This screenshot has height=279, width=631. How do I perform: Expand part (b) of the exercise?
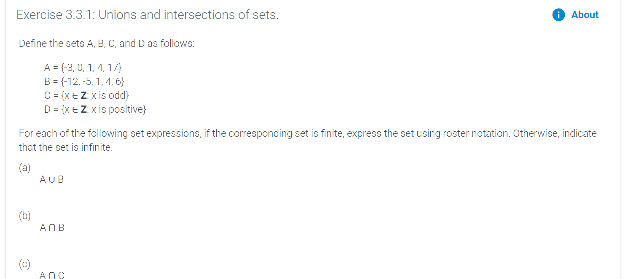[25, 216]
